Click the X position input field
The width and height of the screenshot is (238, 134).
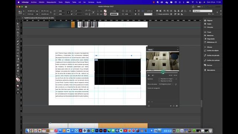click(x=31, y=11)
